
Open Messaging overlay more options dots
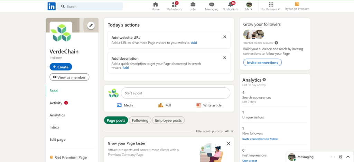(x=333, y=157)
